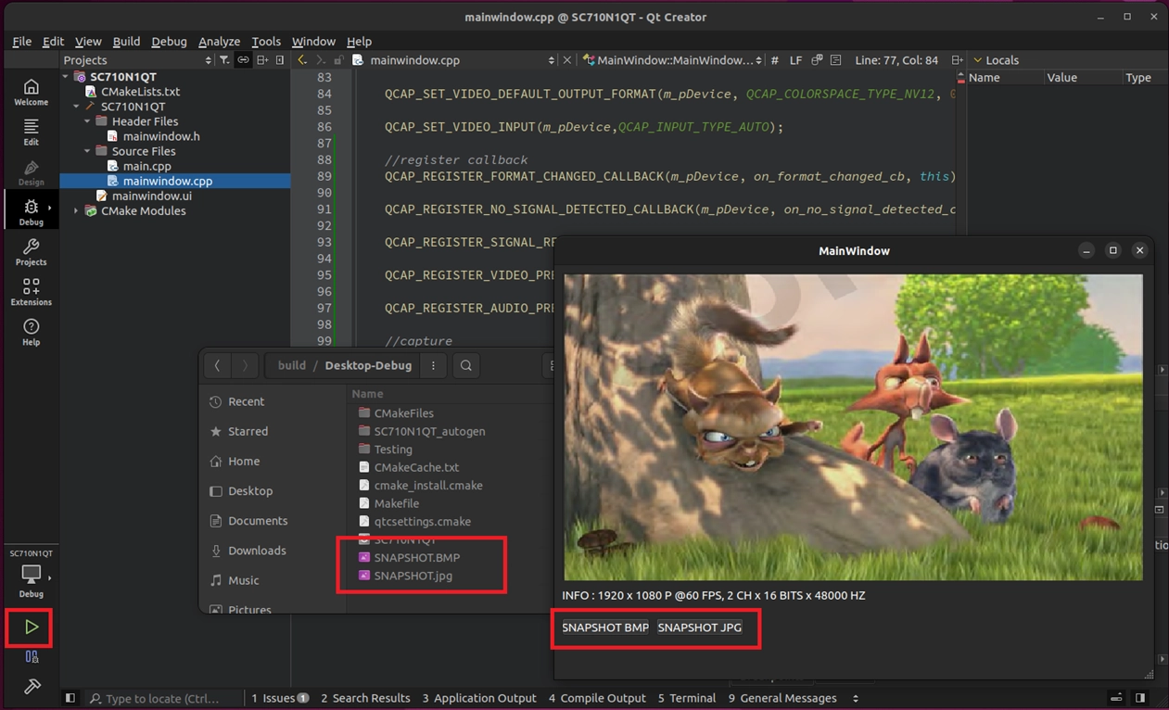Start debugging with the debug-run icon
This screenshot has width=1169, height=710.
[x=32, y=656]
